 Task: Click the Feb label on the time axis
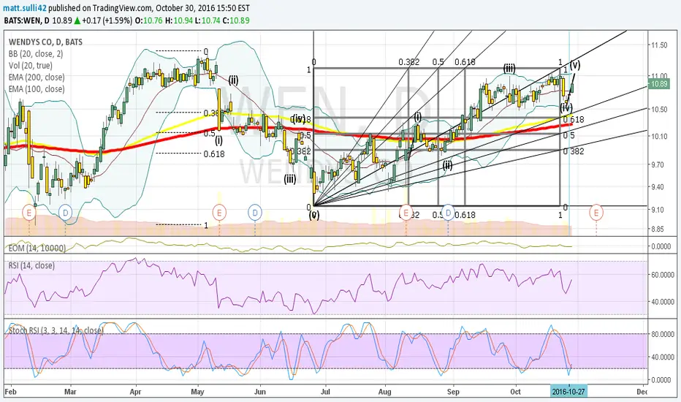click(x=10, y=392)
